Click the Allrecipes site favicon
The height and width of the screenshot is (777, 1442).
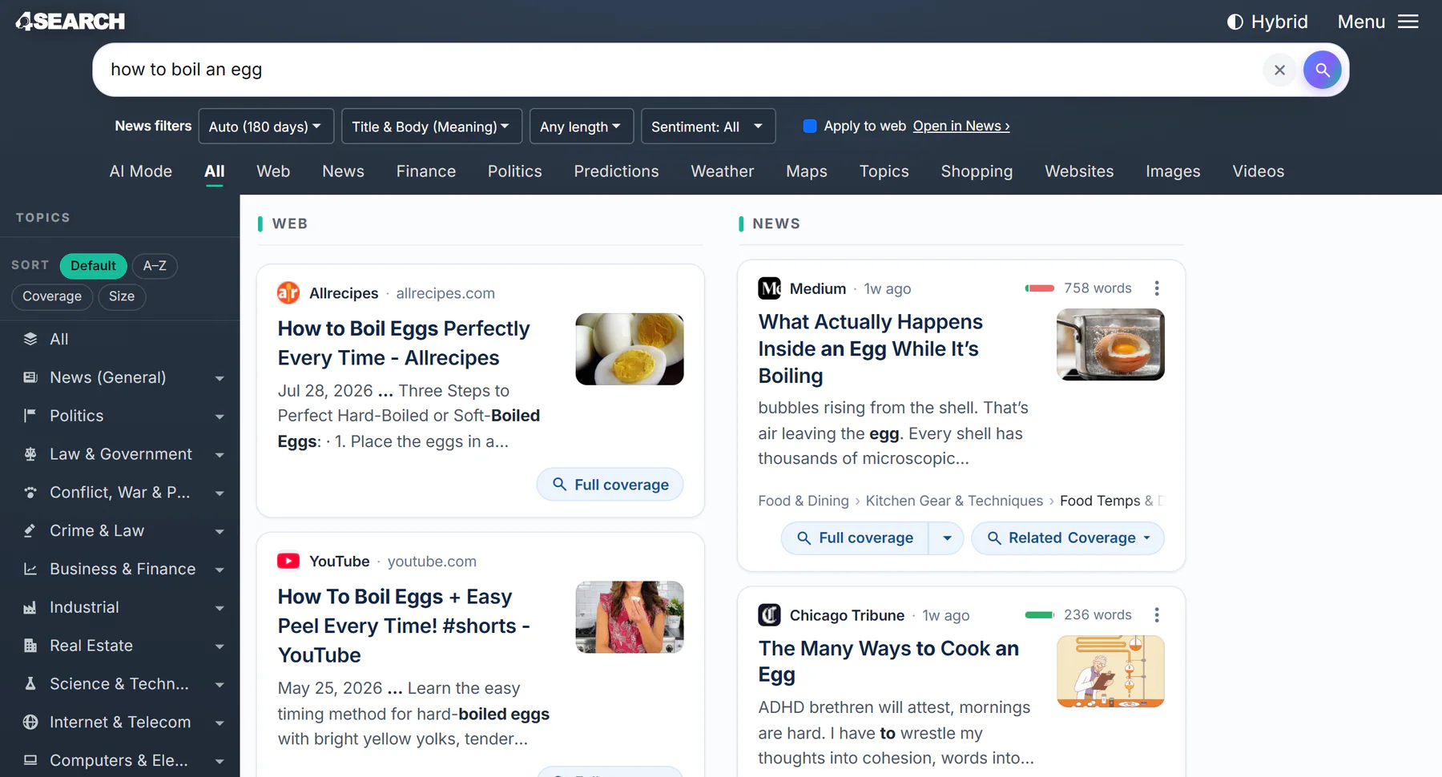(x=288, y=293)
